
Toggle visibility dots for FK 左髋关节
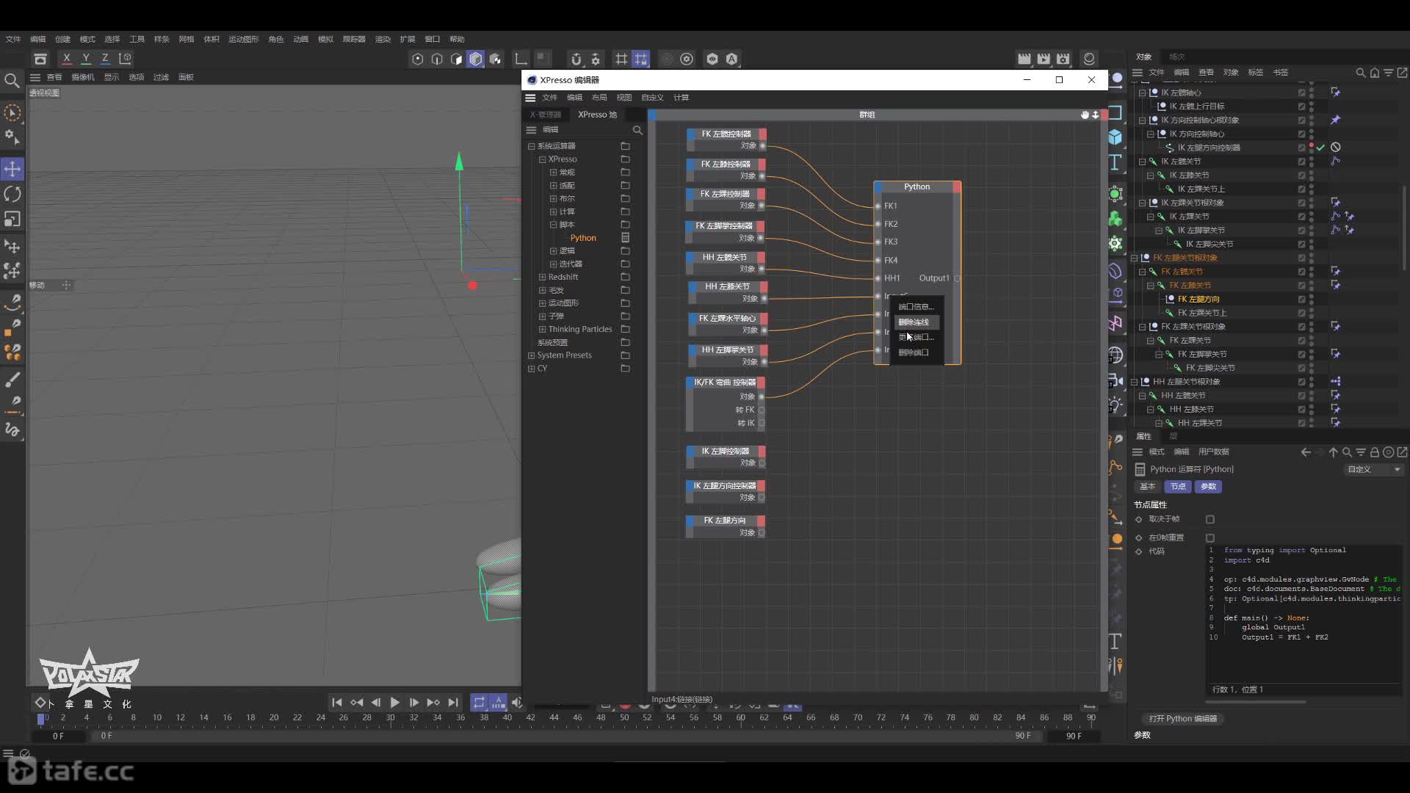pos(1312,272)
